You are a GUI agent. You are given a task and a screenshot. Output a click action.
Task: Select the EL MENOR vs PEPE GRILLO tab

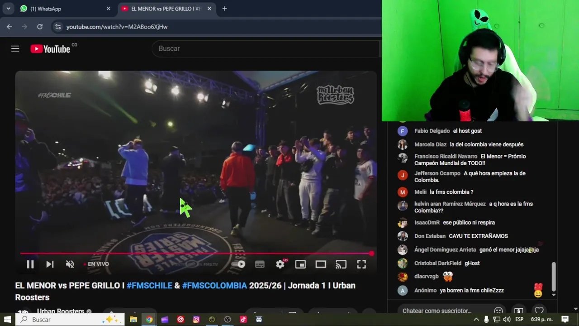[x=165, y=9]
